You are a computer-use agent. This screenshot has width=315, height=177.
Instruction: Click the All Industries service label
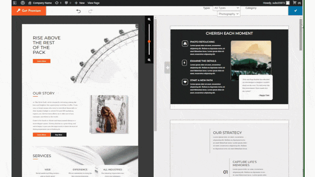[112, 170]
